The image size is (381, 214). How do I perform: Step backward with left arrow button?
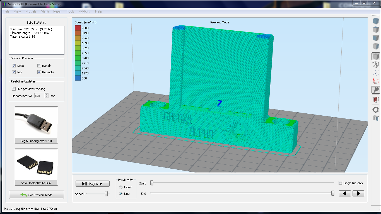[x=345, y=193]
